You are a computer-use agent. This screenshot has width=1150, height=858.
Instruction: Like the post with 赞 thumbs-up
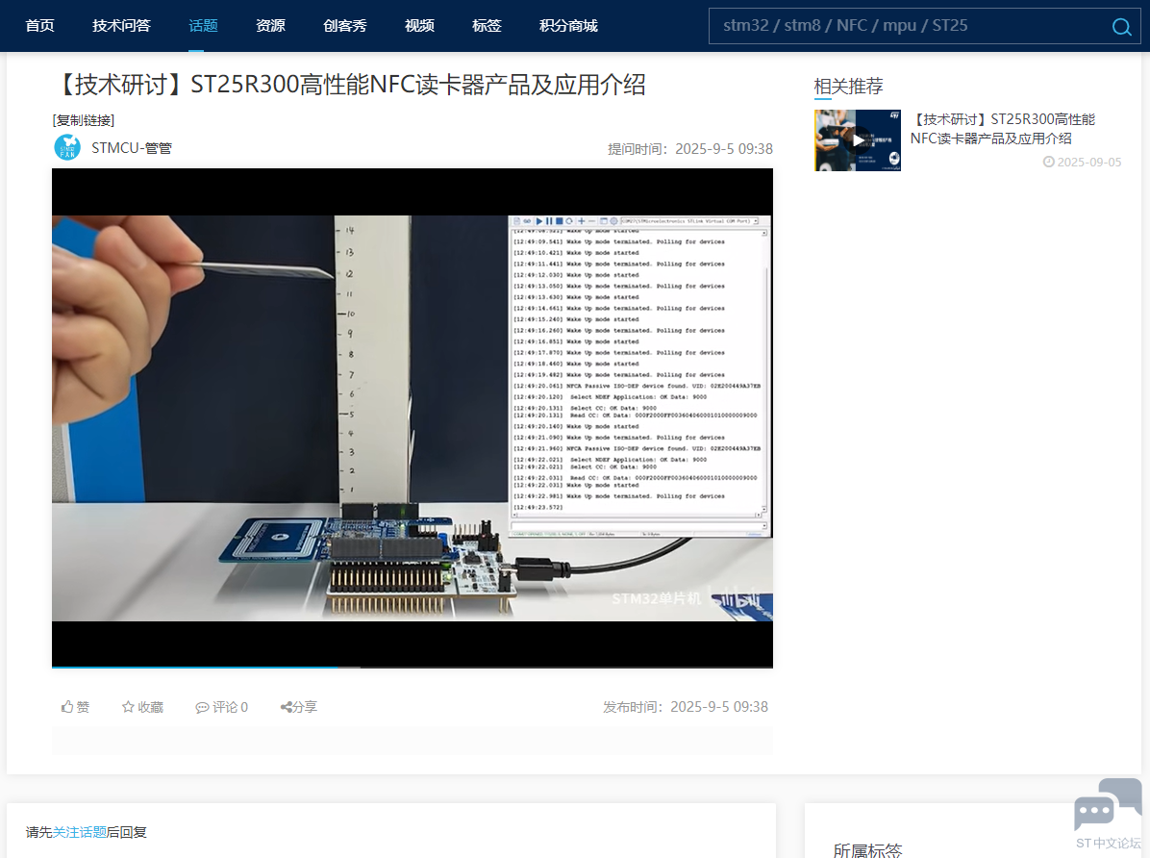coord(76,707)
